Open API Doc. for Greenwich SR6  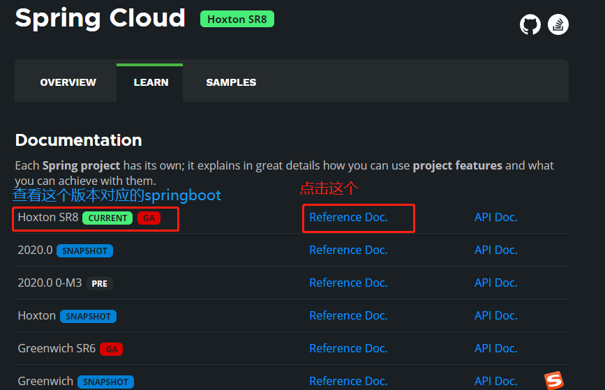pos(496,348)
